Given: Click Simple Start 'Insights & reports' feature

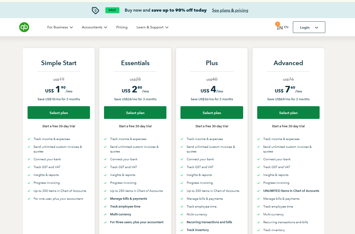Looking at the screenshot, I should pyautogui.click(x=46, y=175).
